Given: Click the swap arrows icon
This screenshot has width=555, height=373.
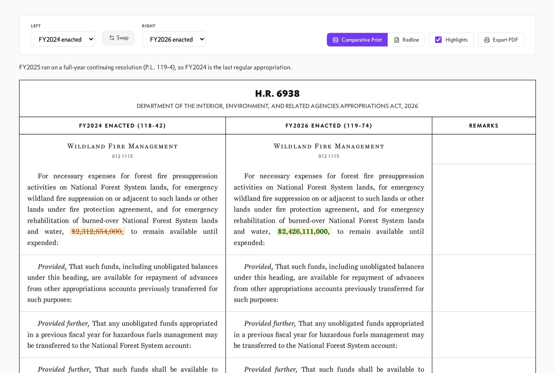Looking at the screenshot, I should tap(112, 38).
